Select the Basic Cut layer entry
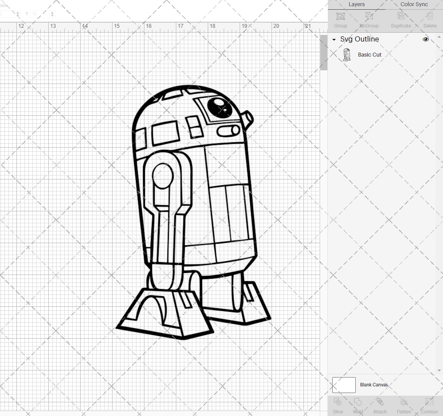Screen dimensions: 443x416 [x=369, y=54]
